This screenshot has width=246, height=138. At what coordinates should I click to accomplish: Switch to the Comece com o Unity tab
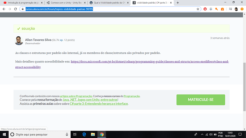click(x=66, y=2)
